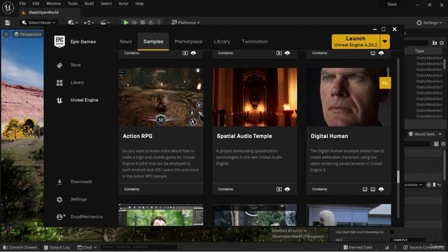Click the launcher samples vertical scrollbar
Image resolution: width=448 pixels, height=252 pixels.
click(398, 176)
